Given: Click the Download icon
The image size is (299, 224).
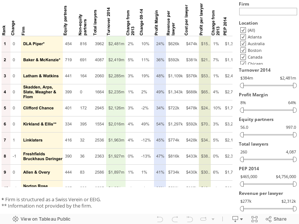Looking at the screenshot, I should tap(235, 219).
